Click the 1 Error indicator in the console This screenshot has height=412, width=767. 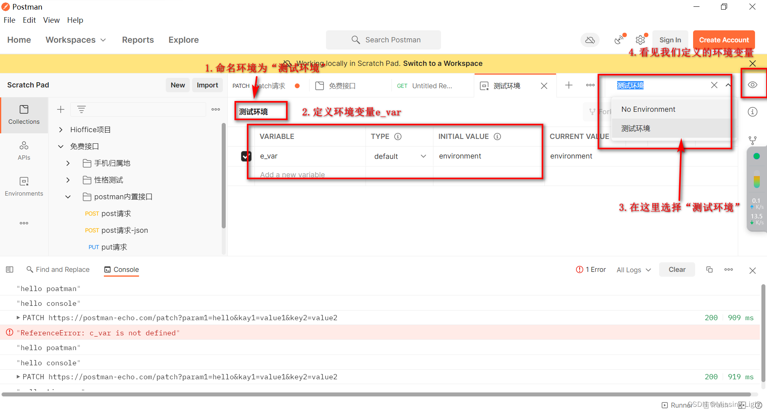tap(591, 269)
